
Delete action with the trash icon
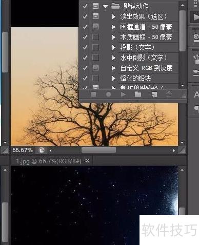point(169,95)
